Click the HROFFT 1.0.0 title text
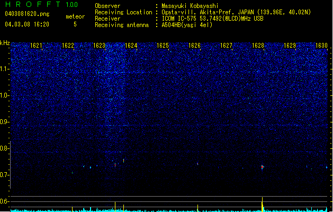The height and width of the screenshot is (212, 333). [x=41, y=4]
